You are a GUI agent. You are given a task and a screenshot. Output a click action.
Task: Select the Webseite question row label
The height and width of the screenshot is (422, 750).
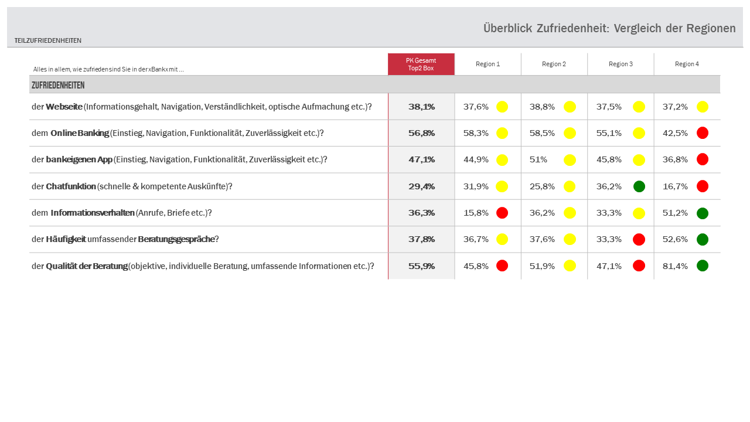point(202,107)
